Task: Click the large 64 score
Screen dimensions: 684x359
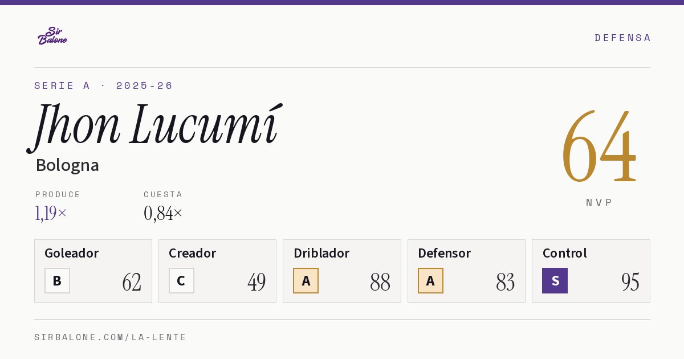Action: coord(599,146)
